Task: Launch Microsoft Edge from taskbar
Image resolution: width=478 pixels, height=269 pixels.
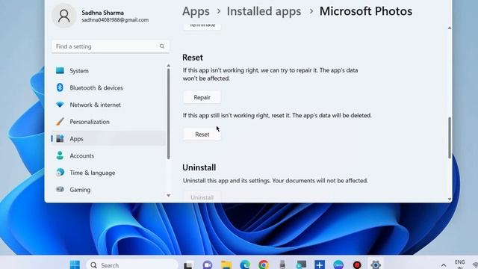Action: [x=245, y=265]
